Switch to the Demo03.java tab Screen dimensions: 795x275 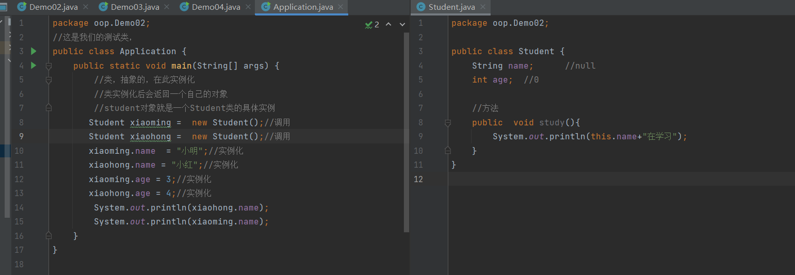(135, 7)
